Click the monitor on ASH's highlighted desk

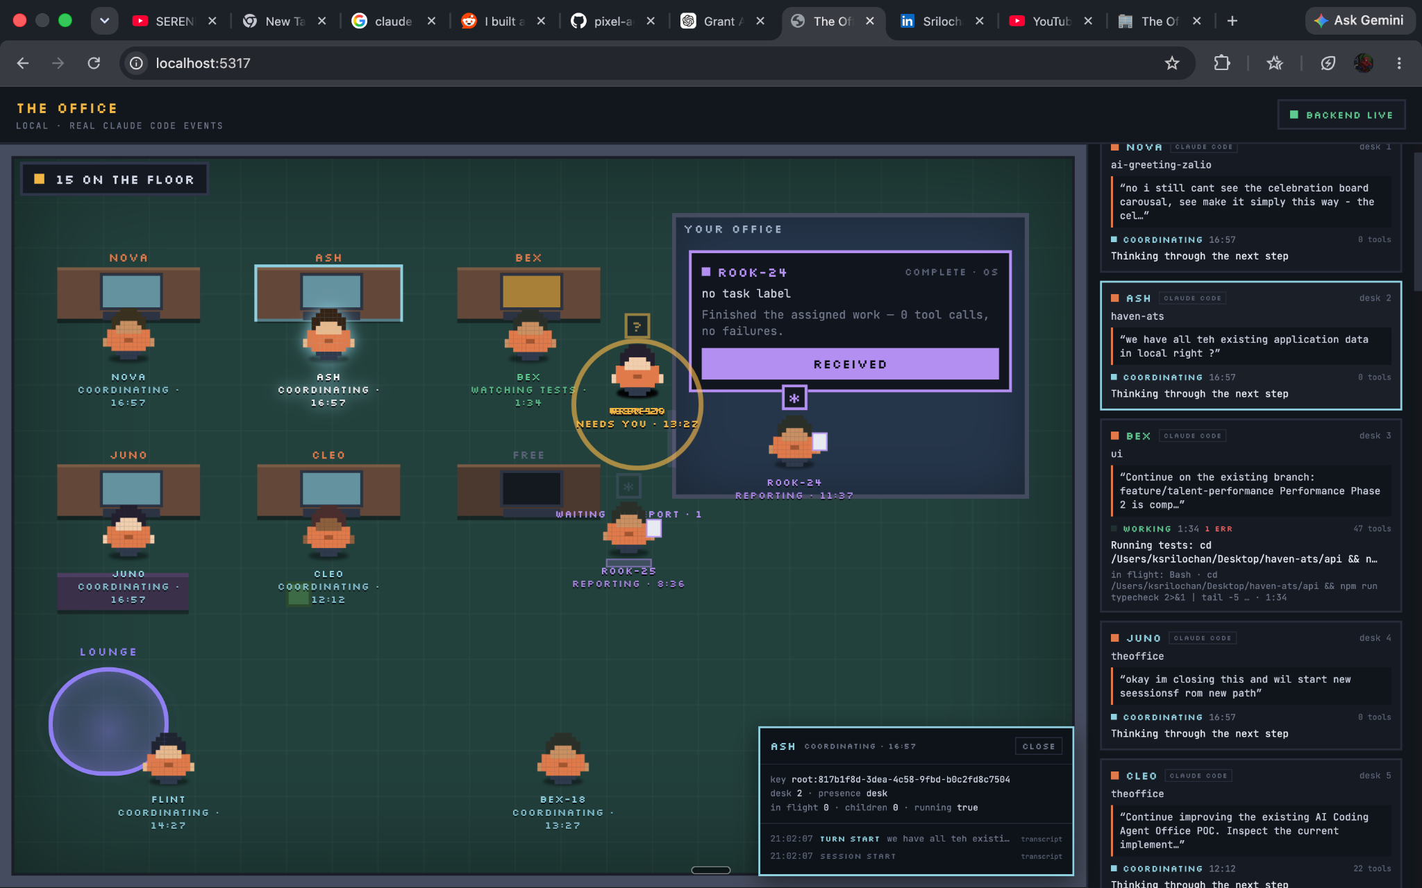pyautogui.click(x=331, y=291)
